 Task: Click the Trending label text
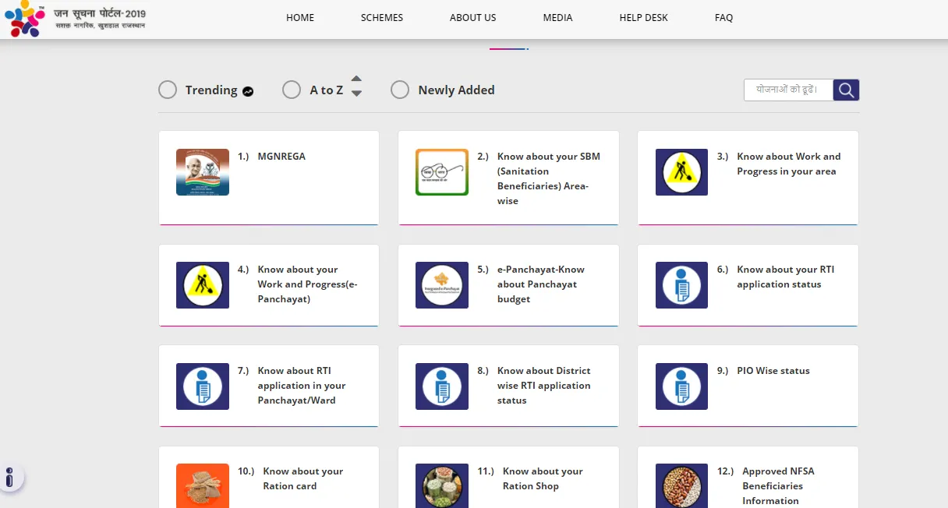point(211,90)
